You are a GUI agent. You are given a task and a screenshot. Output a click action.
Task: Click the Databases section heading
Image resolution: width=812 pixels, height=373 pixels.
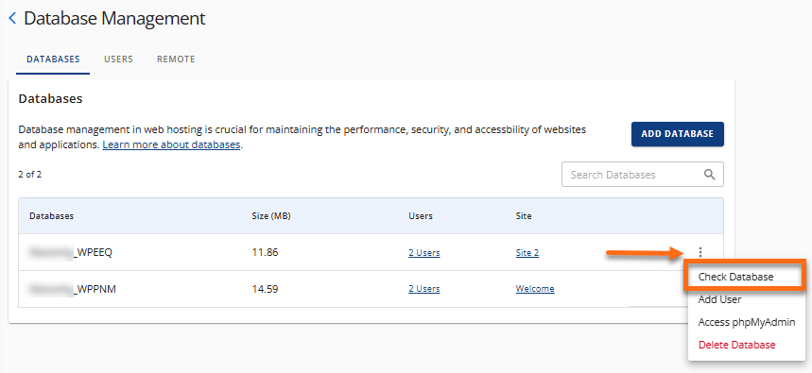[50, 99]
